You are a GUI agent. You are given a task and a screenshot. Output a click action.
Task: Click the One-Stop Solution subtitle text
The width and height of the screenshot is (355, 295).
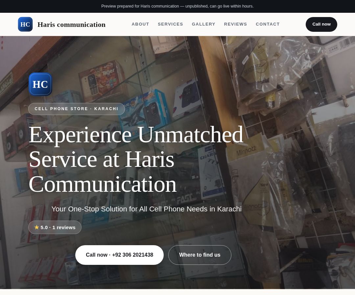(147, 209)
